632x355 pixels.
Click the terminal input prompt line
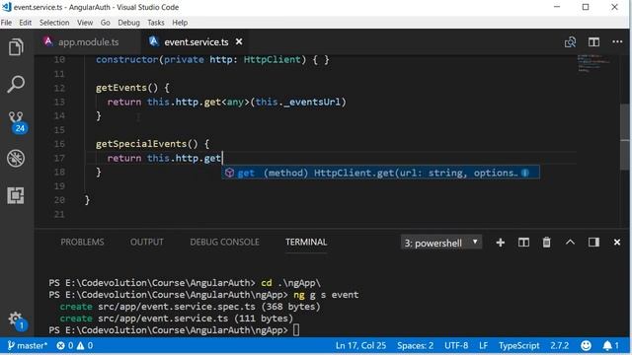click(x=174, y=330)
